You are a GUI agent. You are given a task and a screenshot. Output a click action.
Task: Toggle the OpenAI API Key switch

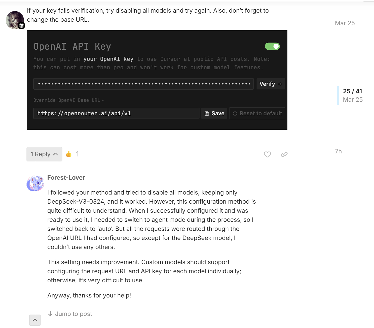[272, 46]
